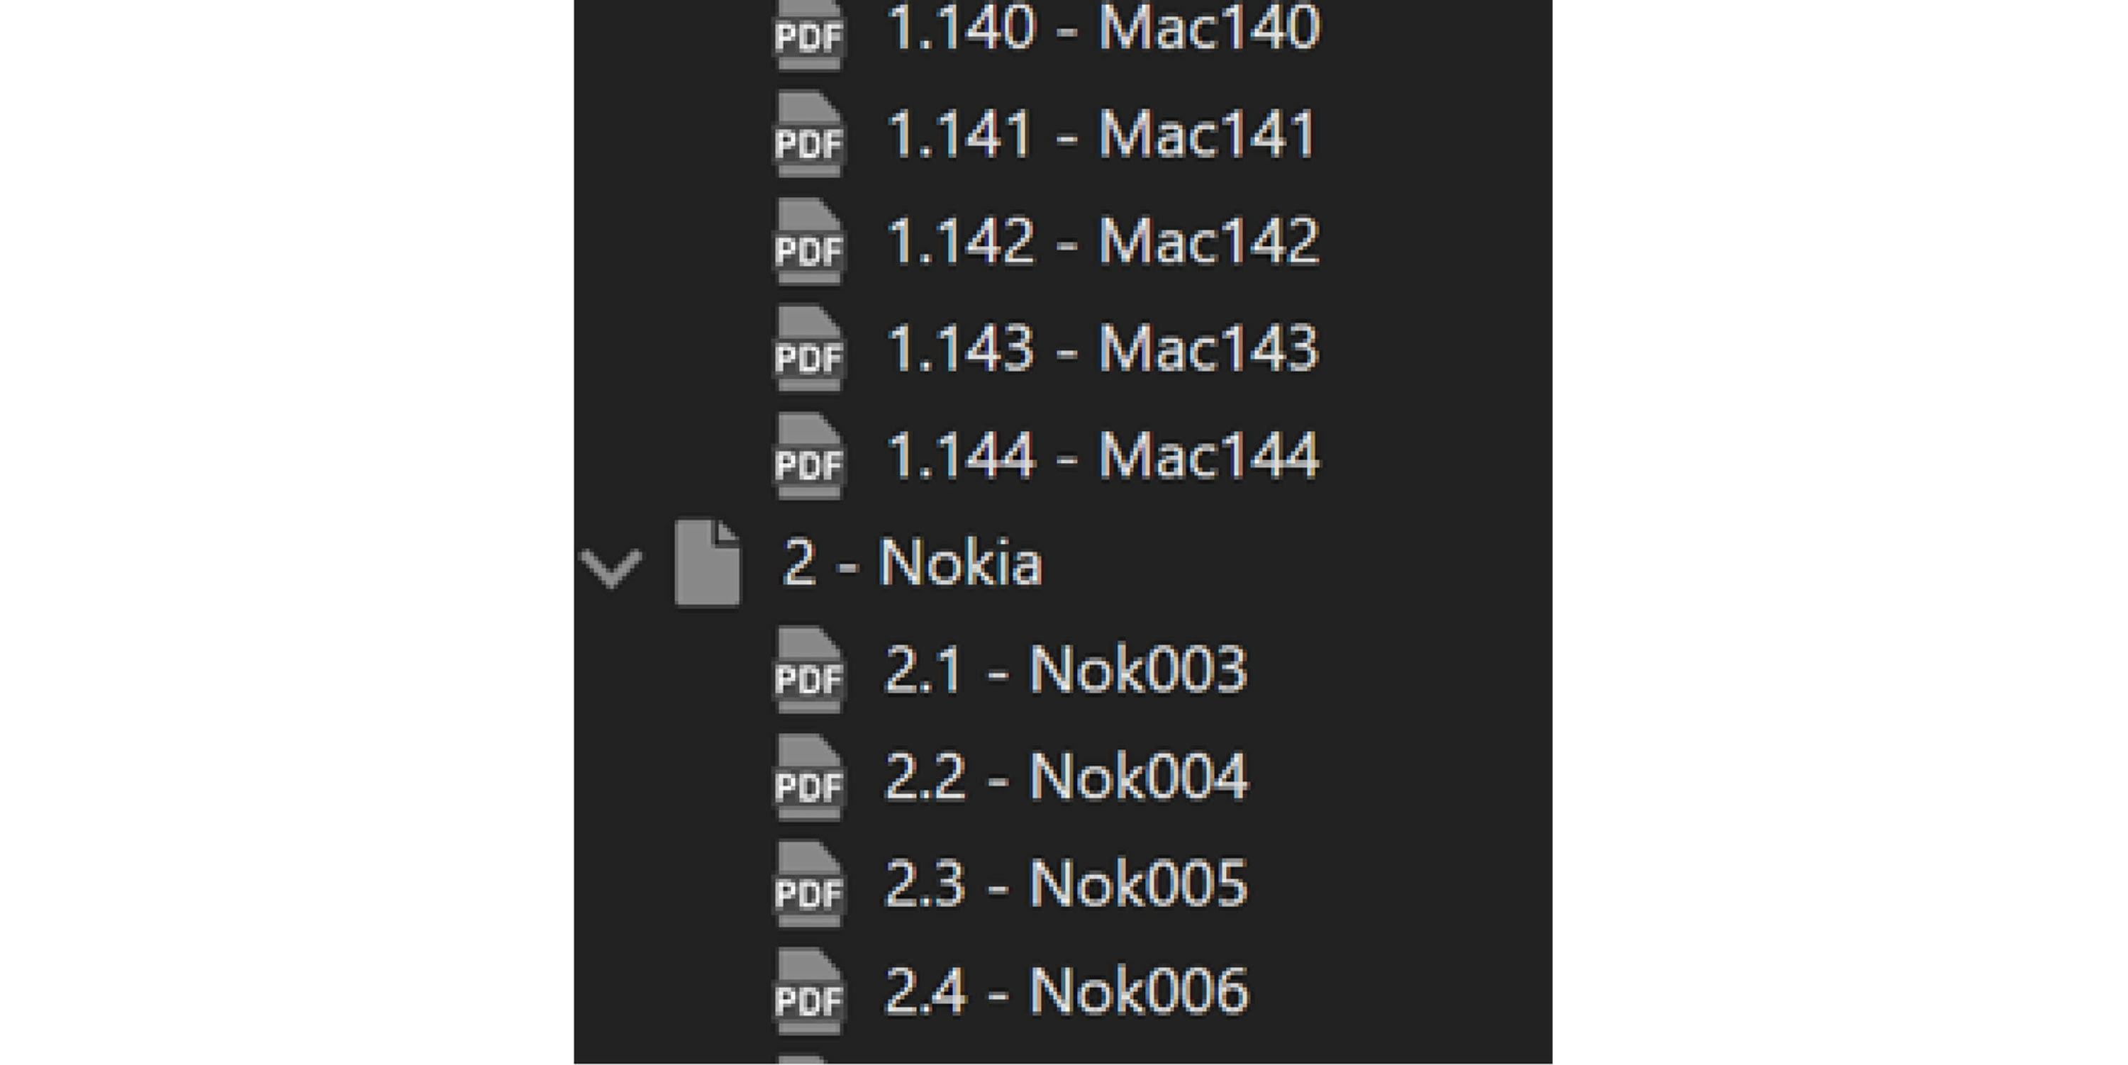Click the PDF icon for 2.3 - Nok005
Screen dimensions: 2128x1065
(808, 883)
